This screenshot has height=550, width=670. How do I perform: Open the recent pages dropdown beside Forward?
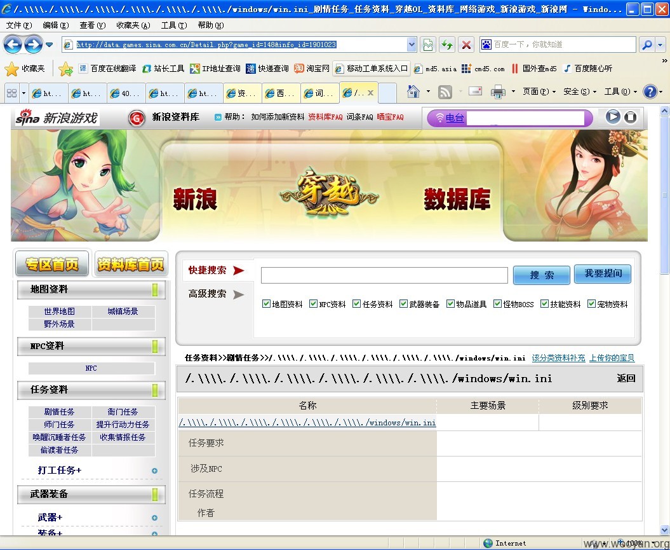pyautogui.click(x=49, y=45)
